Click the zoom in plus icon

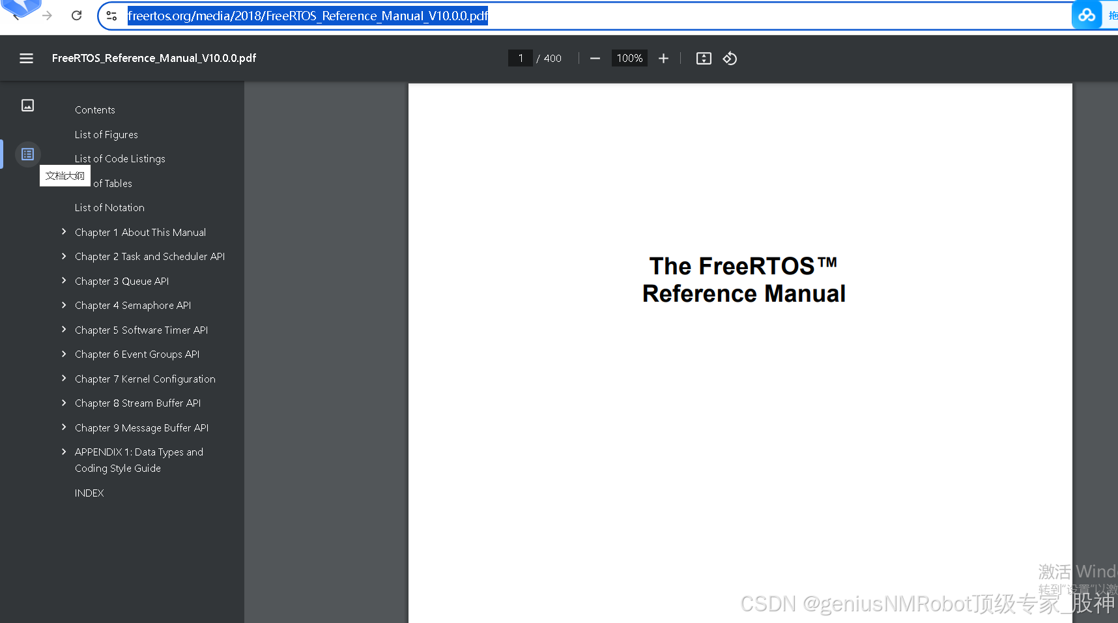[x=663, y=58]
